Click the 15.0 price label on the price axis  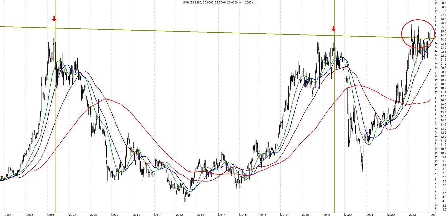pos(442,112)
